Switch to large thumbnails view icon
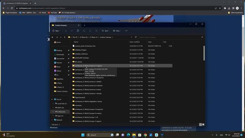This screenshot has height=138, width=245. [x=203, y=125]
